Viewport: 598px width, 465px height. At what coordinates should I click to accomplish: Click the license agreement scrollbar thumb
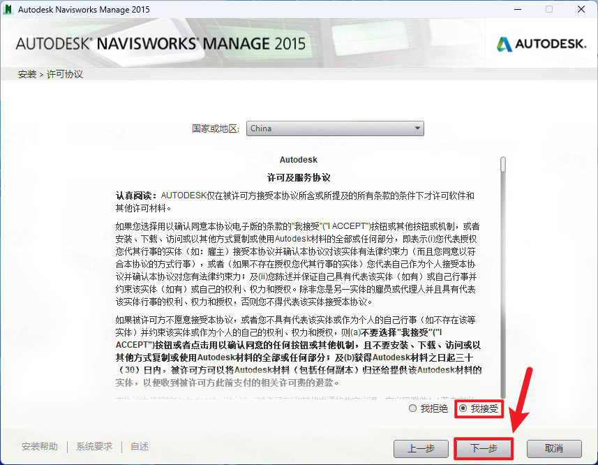(503, 164)
